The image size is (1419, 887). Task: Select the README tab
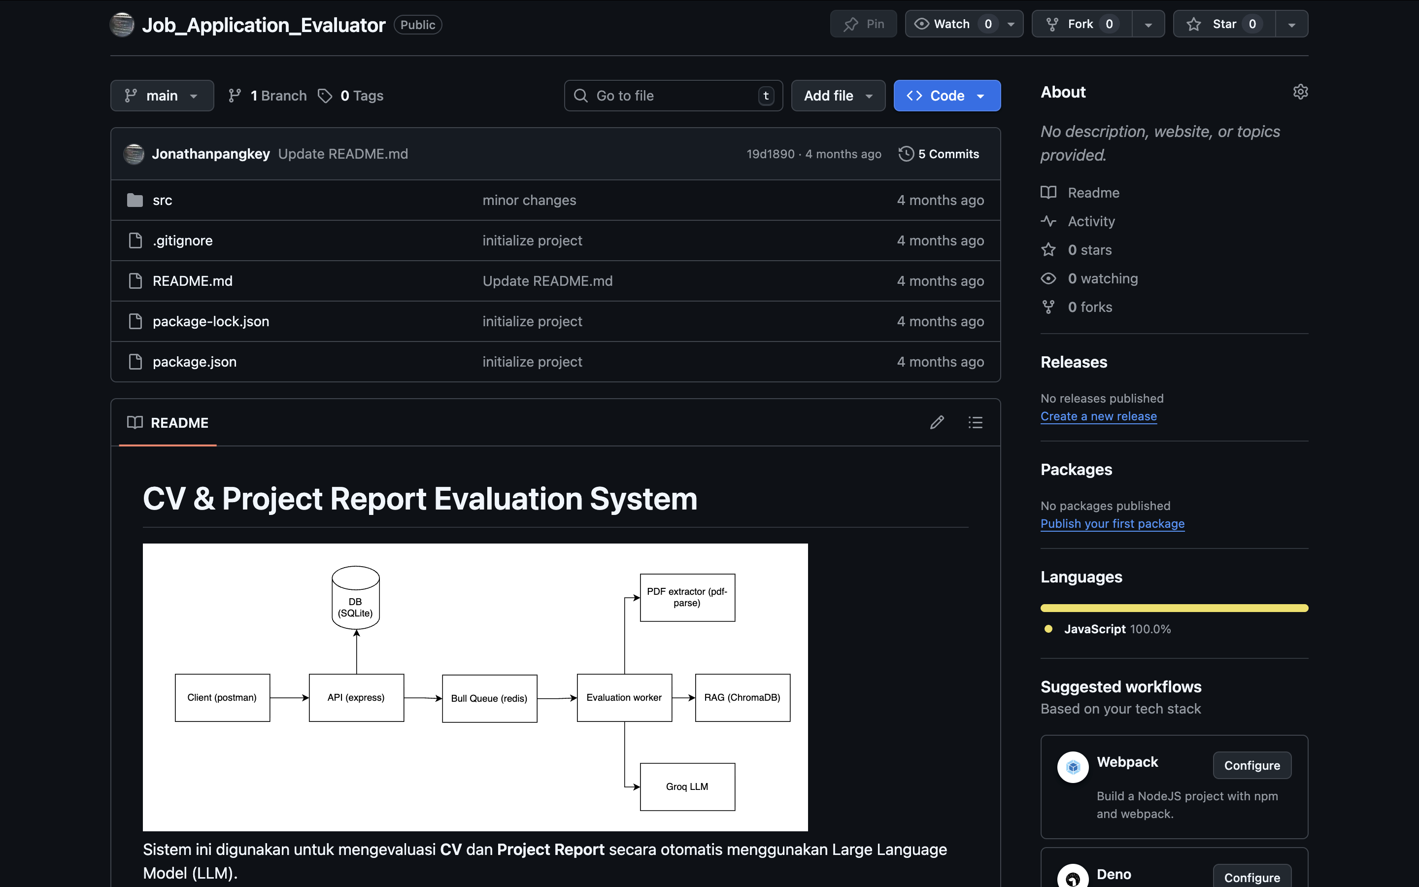point(168,423)
